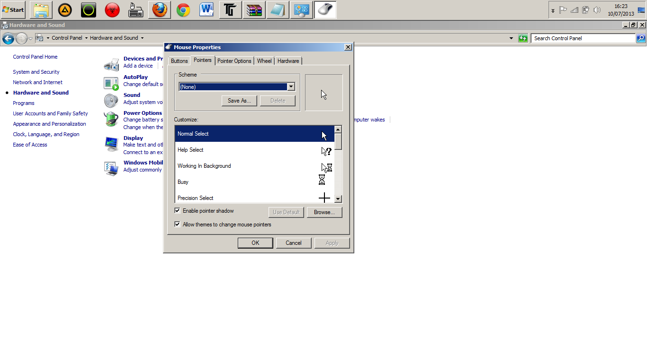Viewport: 647px width, 363px height.
Task: Launch AIMP orange triangle taskbar icon
Action: click(65, 9)
